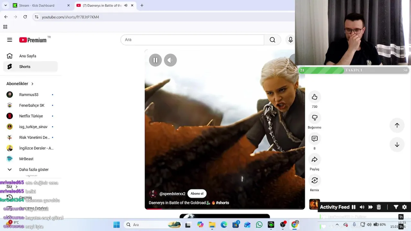Image resolution: width=411 pixels, height=231 pixels.
Task: Open the Risk Yönetimi channel
Action: [x=31, y=137]
